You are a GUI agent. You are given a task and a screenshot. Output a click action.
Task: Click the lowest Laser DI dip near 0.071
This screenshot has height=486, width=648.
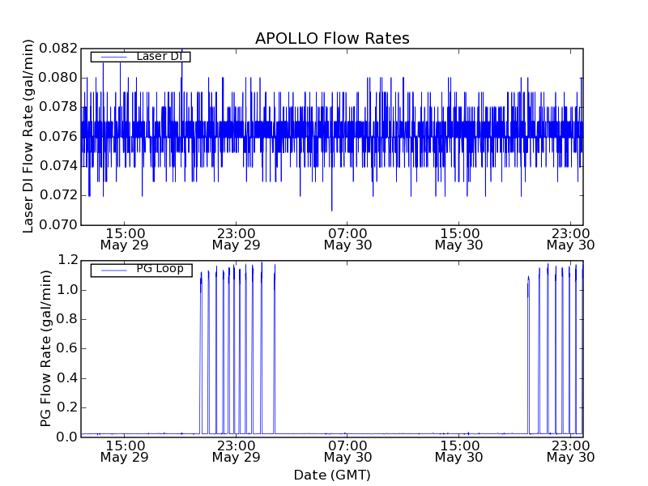click(331, 209)
